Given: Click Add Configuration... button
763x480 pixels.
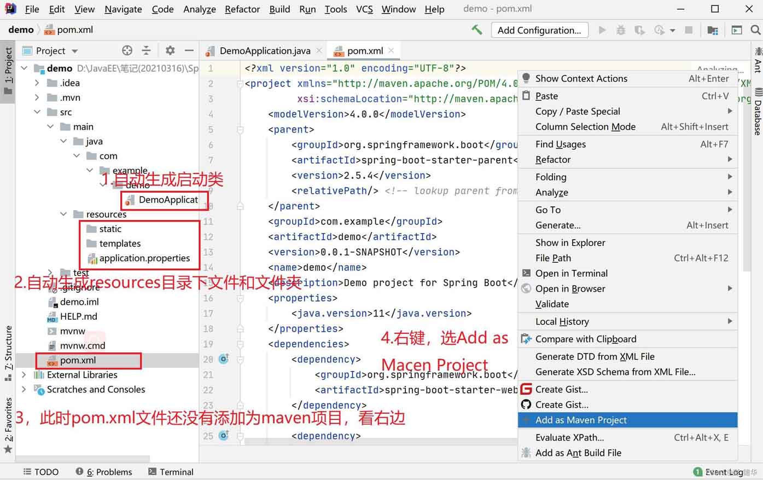Looking at the screenshot, I should click(539, 30).
